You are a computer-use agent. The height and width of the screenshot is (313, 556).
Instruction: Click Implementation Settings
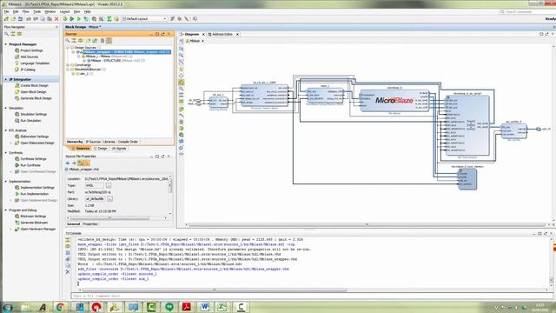tap(36, 188)
